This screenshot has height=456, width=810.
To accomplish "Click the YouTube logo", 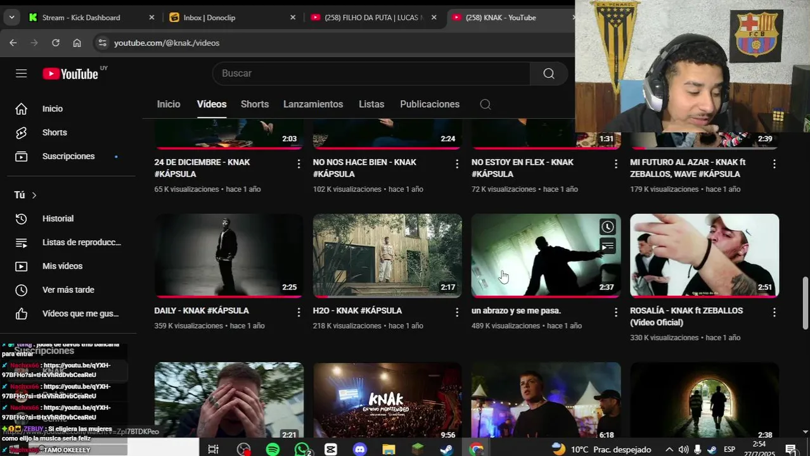I will 70,74.
